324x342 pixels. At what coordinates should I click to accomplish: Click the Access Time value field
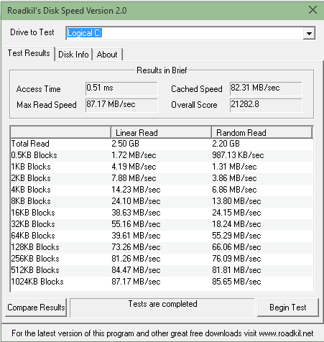(121, 88)
